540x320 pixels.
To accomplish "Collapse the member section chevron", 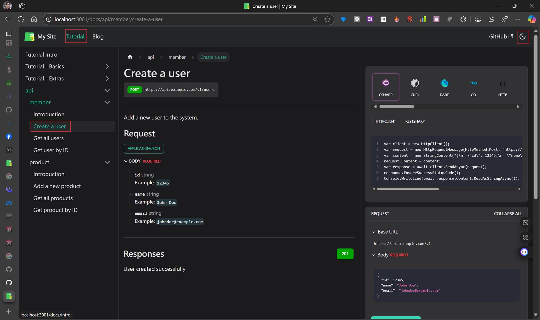I will (107, 102).
